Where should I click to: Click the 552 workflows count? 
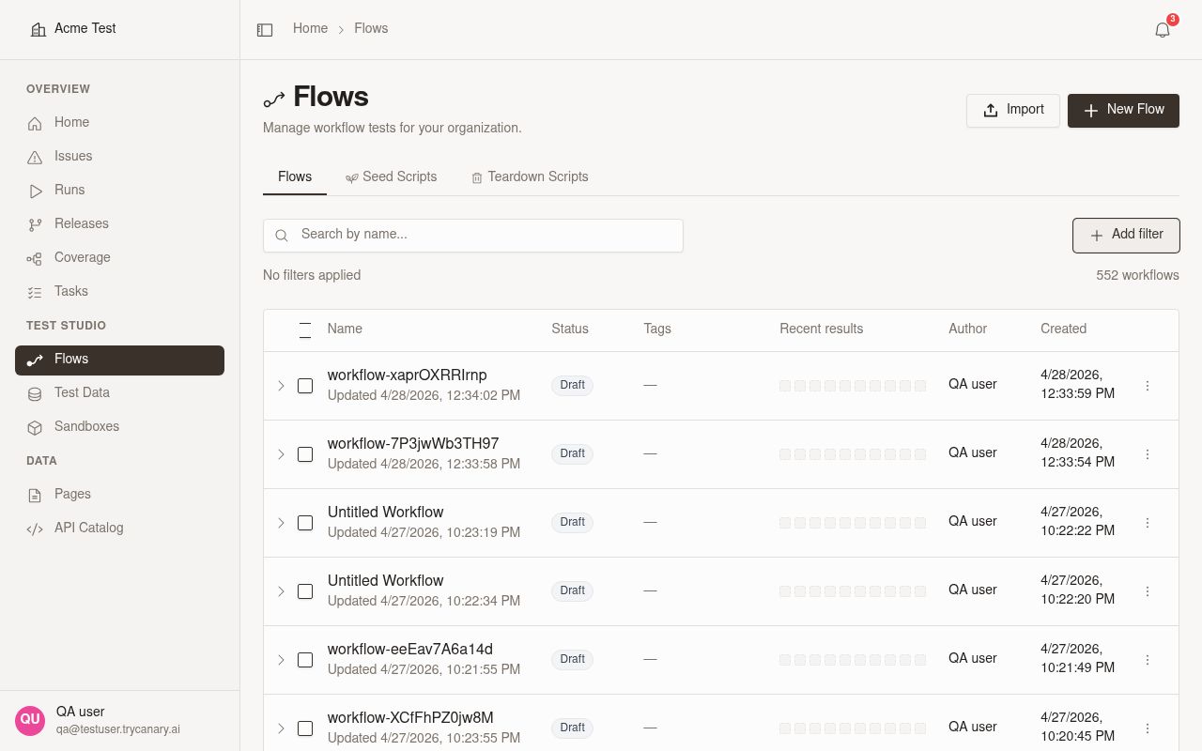(1137, 275)
